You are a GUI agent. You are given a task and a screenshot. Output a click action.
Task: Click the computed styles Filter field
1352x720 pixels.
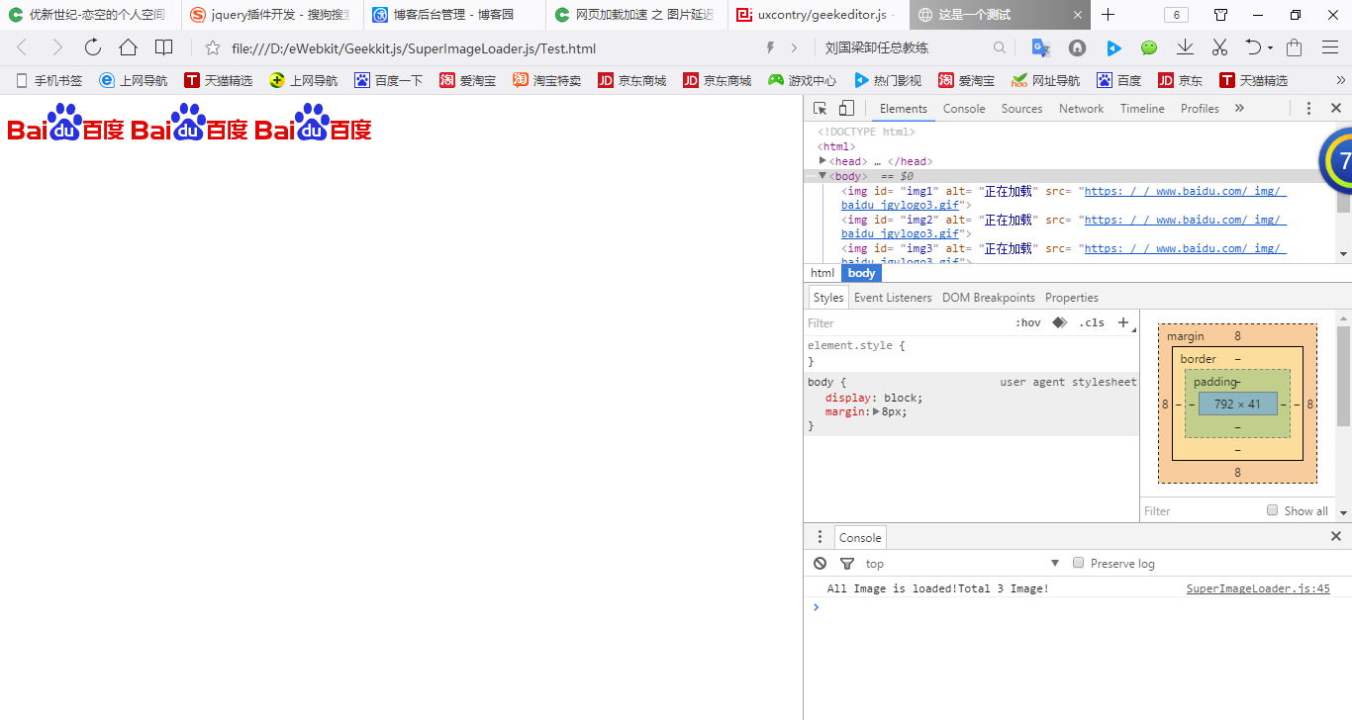[x=1202, y=511]
